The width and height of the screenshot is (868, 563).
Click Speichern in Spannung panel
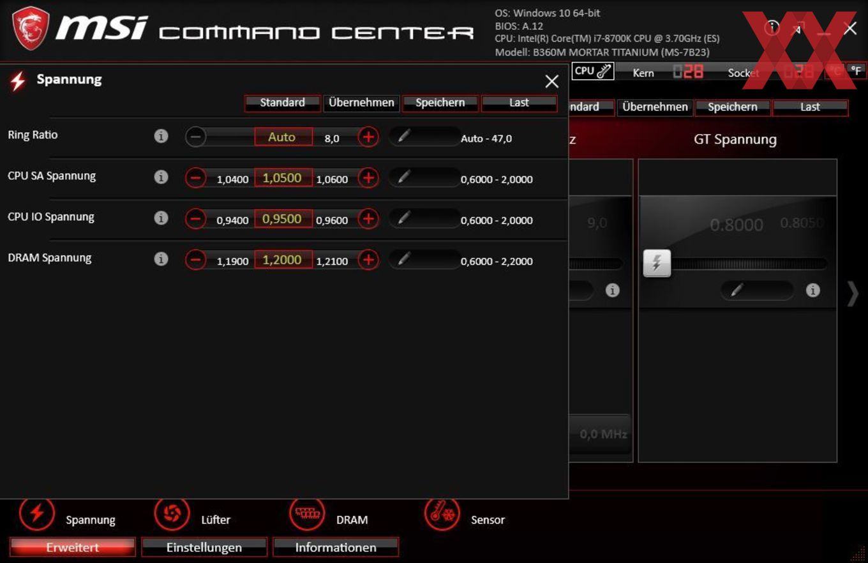pyautogui.click(x=440, y=103)
